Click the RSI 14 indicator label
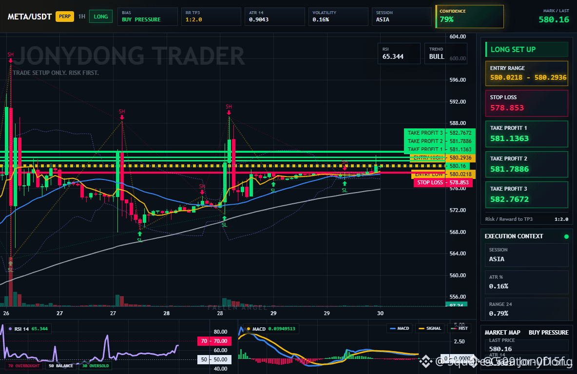577x374 pixels. [28, 329]
